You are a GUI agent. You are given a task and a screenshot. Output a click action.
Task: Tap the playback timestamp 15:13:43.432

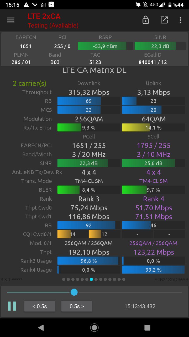click(140, 306)
